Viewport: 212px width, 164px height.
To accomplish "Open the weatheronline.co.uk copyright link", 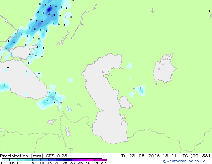I will tap(184, 161).
